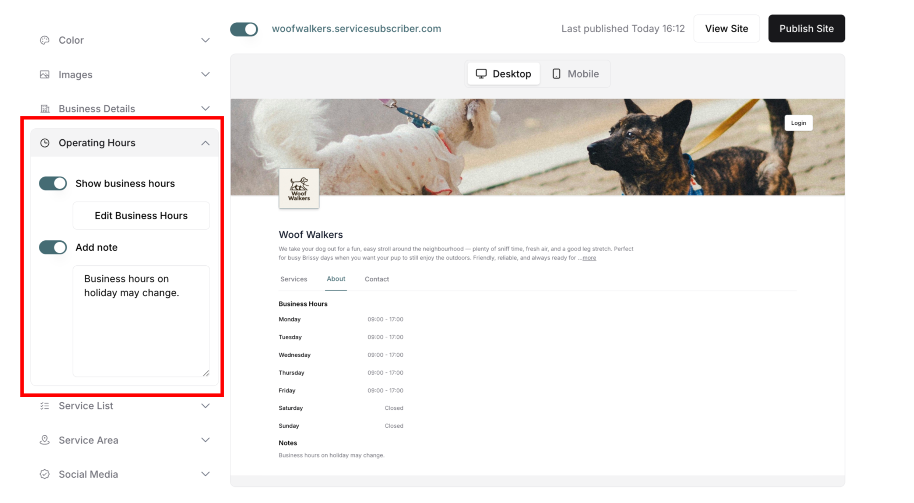Image resolution: width=914 pixels, height=503 pixels.
Task: Switch preview to Mobile view
Action: point(576,74)
